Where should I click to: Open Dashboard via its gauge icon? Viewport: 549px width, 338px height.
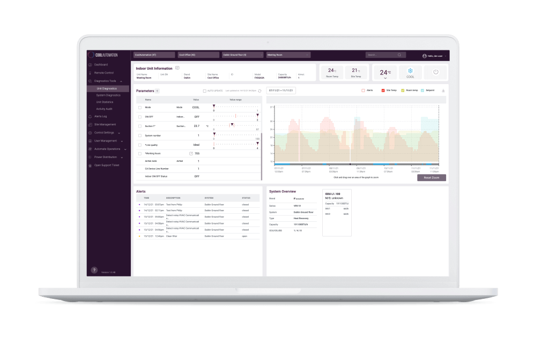coord(90,65)
